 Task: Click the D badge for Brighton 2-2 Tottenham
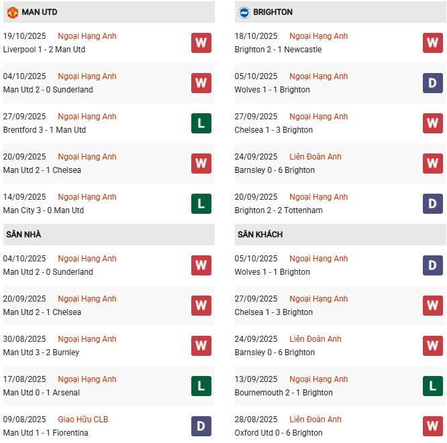point(432,204)
